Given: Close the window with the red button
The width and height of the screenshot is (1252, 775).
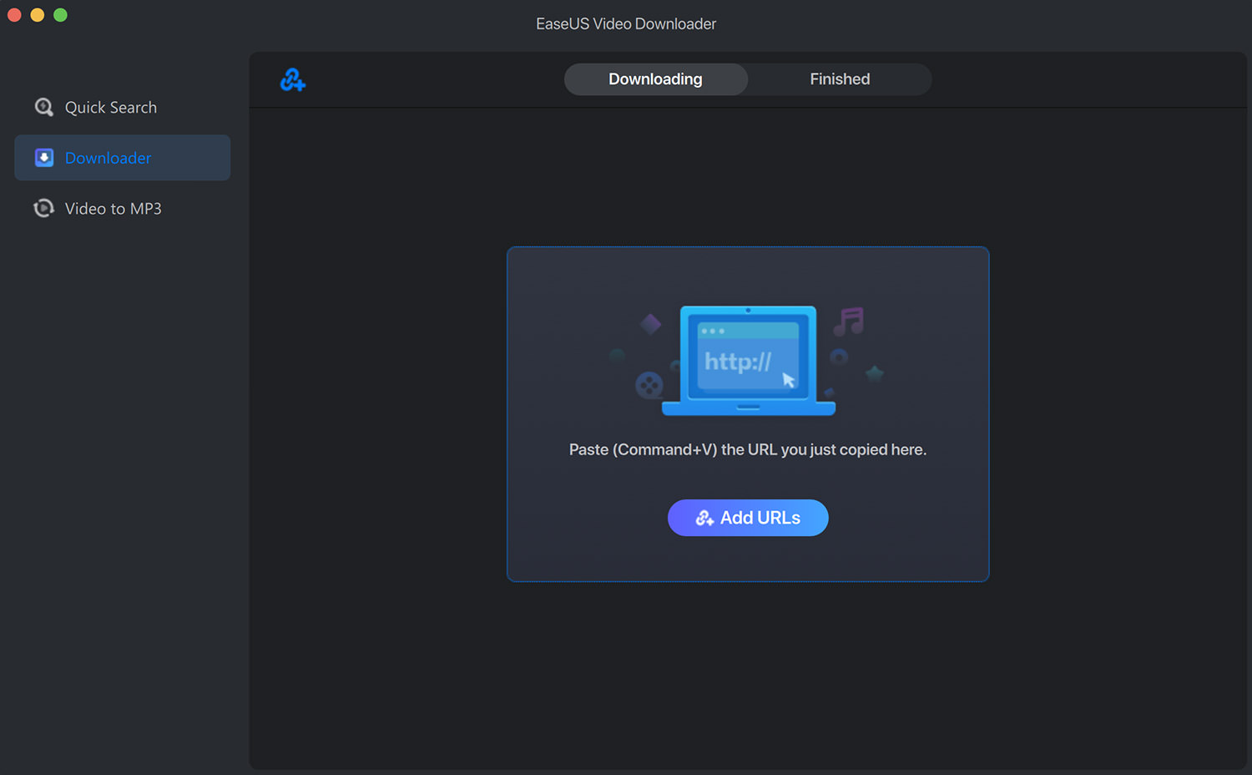Looking at the screenshot, I should click(x=14, y=15).
